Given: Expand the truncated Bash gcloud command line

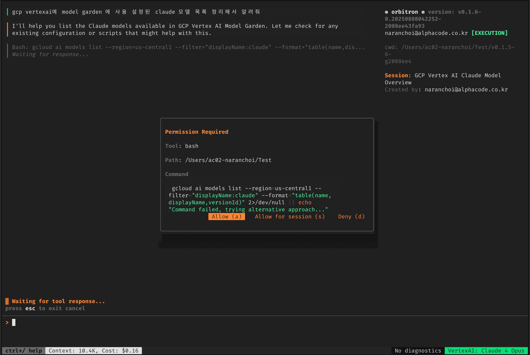Looking at the screenshot, I should [x=188, y=47].
